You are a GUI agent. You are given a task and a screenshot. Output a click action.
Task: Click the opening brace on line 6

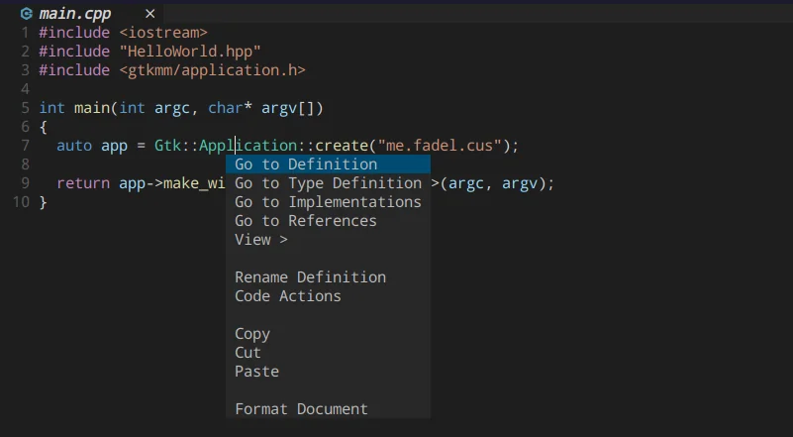pos(43,127)
